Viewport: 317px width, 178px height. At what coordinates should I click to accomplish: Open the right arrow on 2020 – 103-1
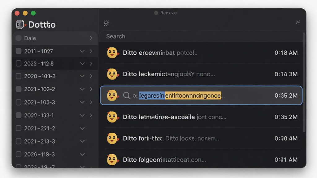point(91,115)
